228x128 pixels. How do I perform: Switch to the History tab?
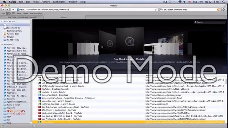[x=64, y=17]
